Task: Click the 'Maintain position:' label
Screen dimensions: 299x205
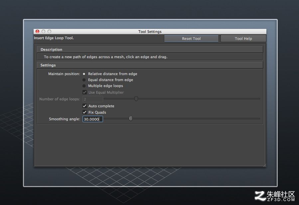Action: tap(64, 74)
